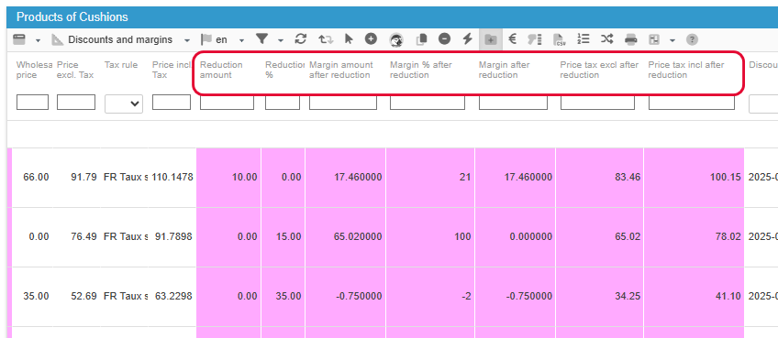The width and height of the screenshot is (778, 338).
Task: Open the grid view dropdown arrow
Action: (38, 40)
